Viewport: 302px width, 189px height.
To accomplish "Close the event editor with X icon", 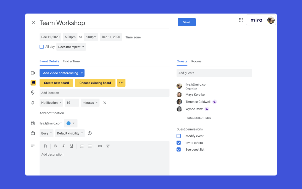I will 33,23.
